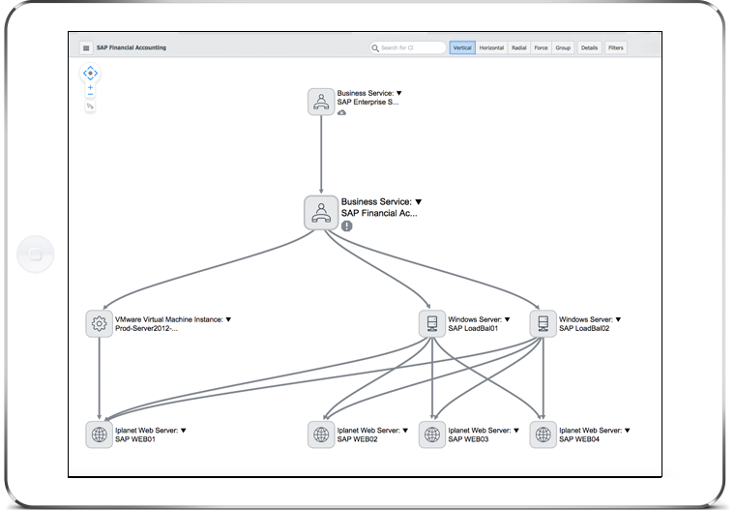
Task: Select the SAP WEB03 globe node icon
Action: click(x=432, y=435)
